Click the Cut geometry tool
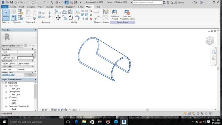This screenshot has height=125, width=222. point(41,13)
